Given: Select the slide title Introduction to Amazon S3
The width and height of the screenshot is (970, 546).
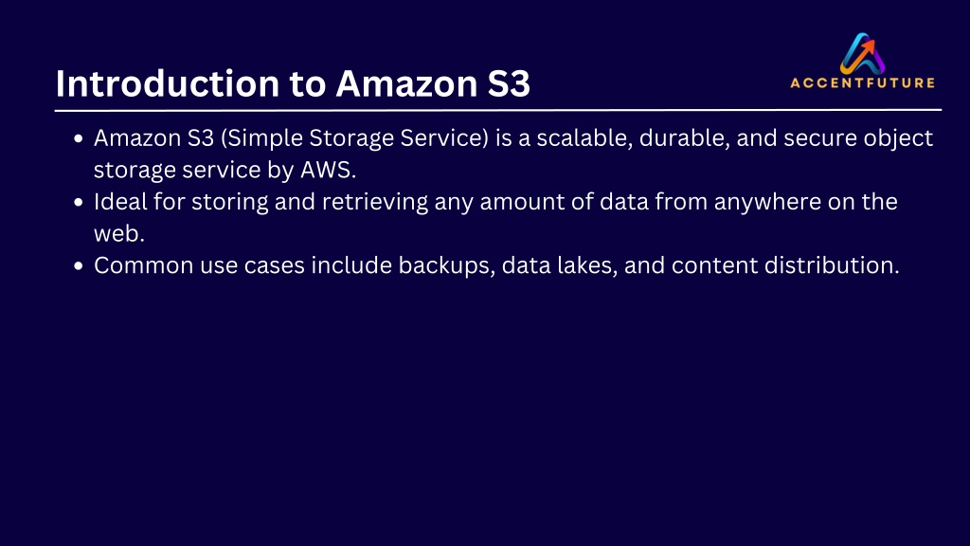Looking at the screenshot, I should (x=293, y=83).
